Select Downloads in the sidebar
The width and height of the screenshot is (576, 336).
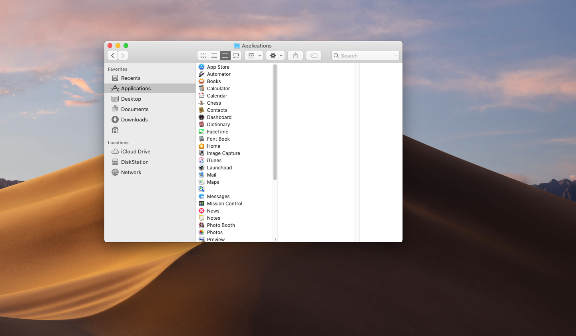click(134, 120)
